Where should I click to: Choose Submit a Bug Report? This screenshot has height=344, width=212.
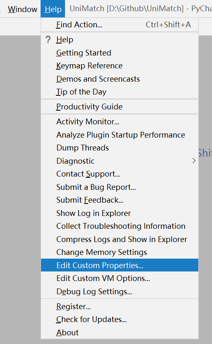tap(120, 187)
